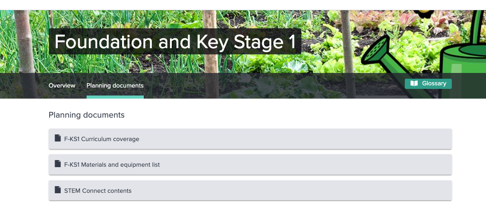The image size is (486, 218).
Task: Open the Glossary book icon
Action: coord(414,84)
